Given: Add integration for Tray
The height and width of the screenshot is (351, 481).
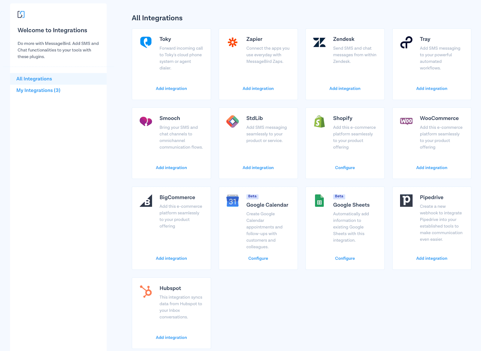Looking at the screenshot, I should pyautogui.click(x=432, y=89).
